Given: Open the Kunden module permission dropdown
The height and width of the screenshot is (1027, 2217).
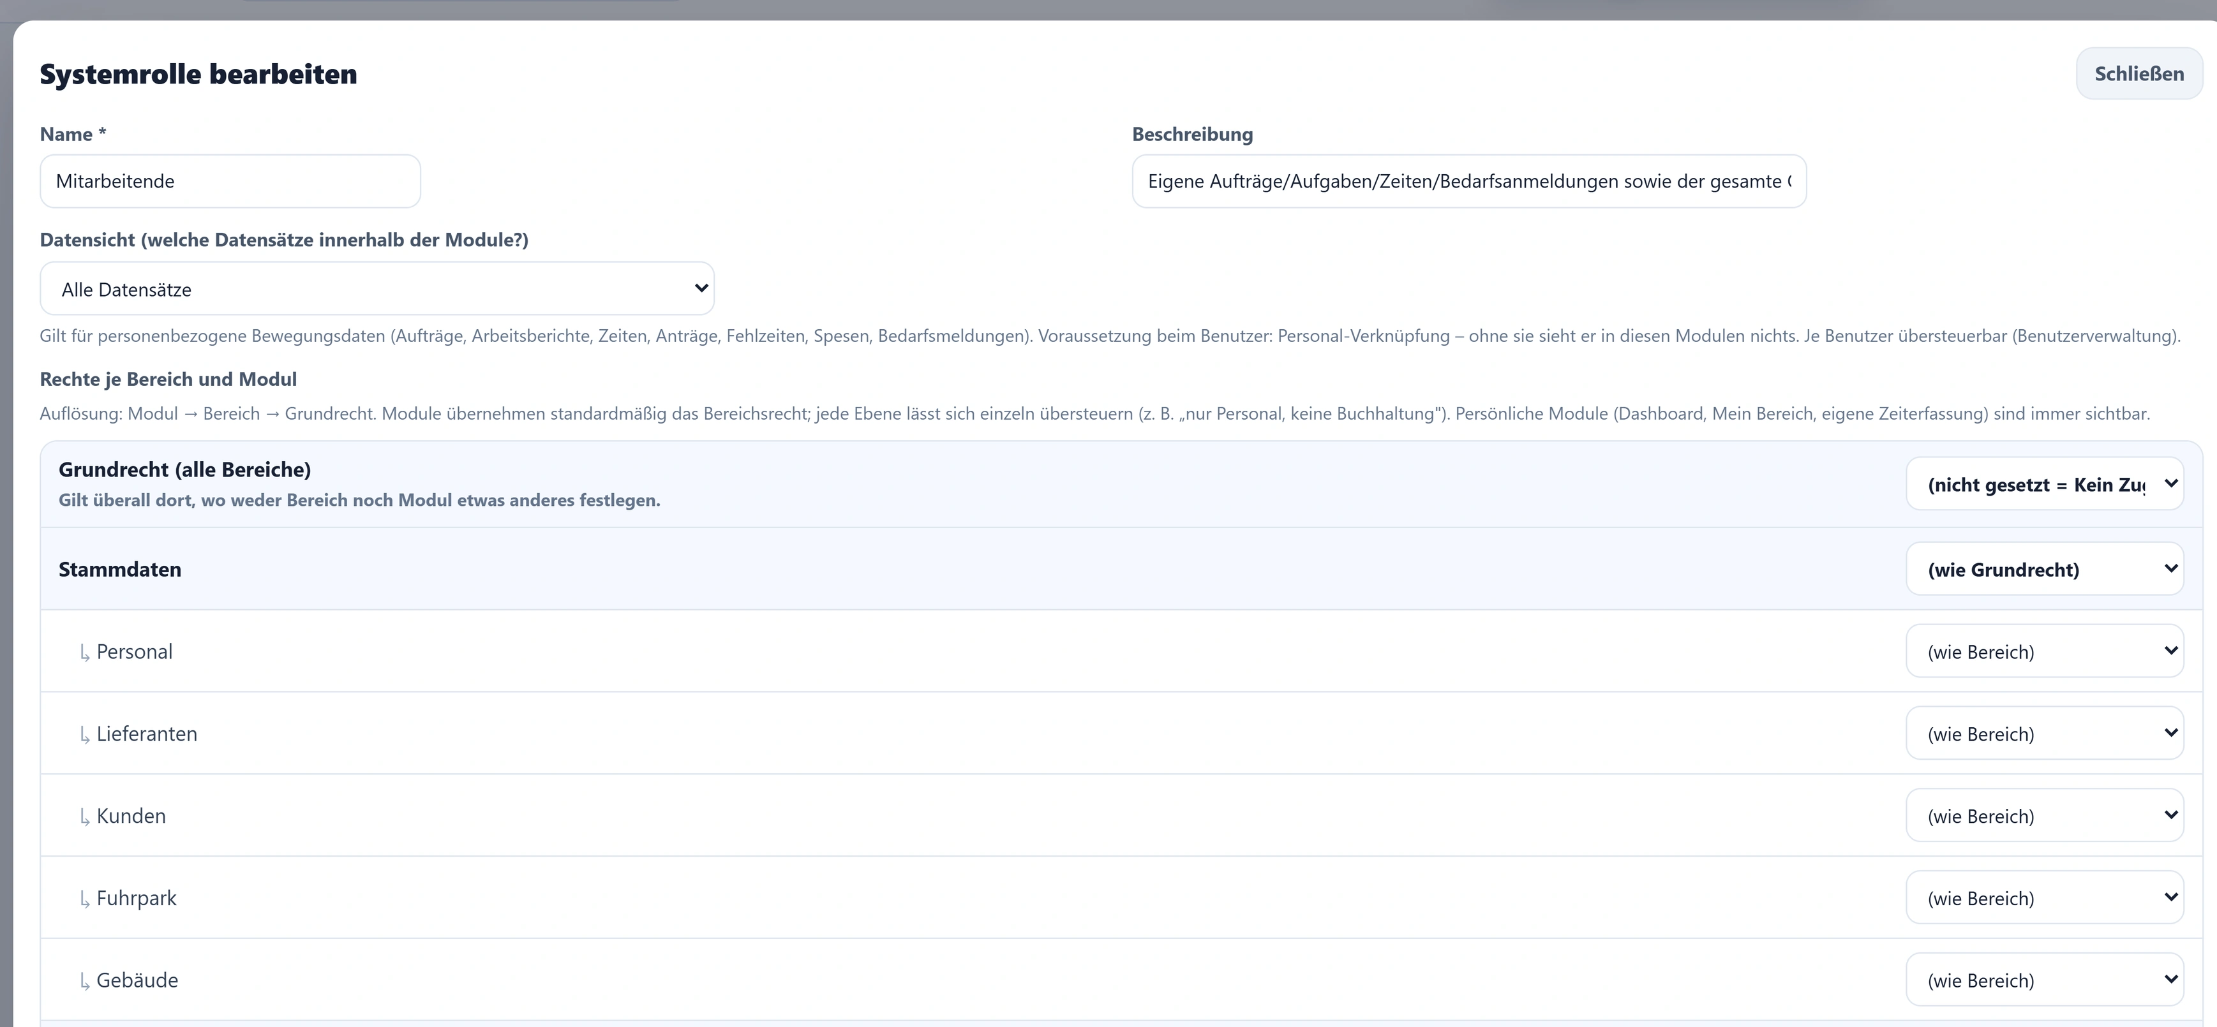Looking at the screenshot, I should coord(2045,815).
